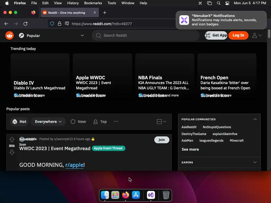Open Finder from the Dock
The width and height of the screenshot is (271, 203).
pos(105,195)
